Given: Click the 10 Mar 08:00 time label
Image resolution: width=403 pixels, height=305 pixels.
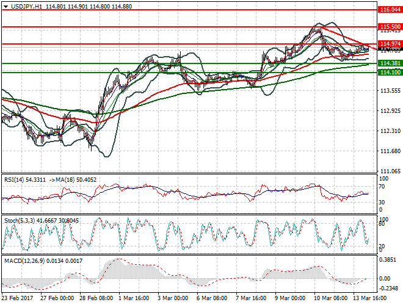Looking at the screenshot, I should tap(330, 298).
